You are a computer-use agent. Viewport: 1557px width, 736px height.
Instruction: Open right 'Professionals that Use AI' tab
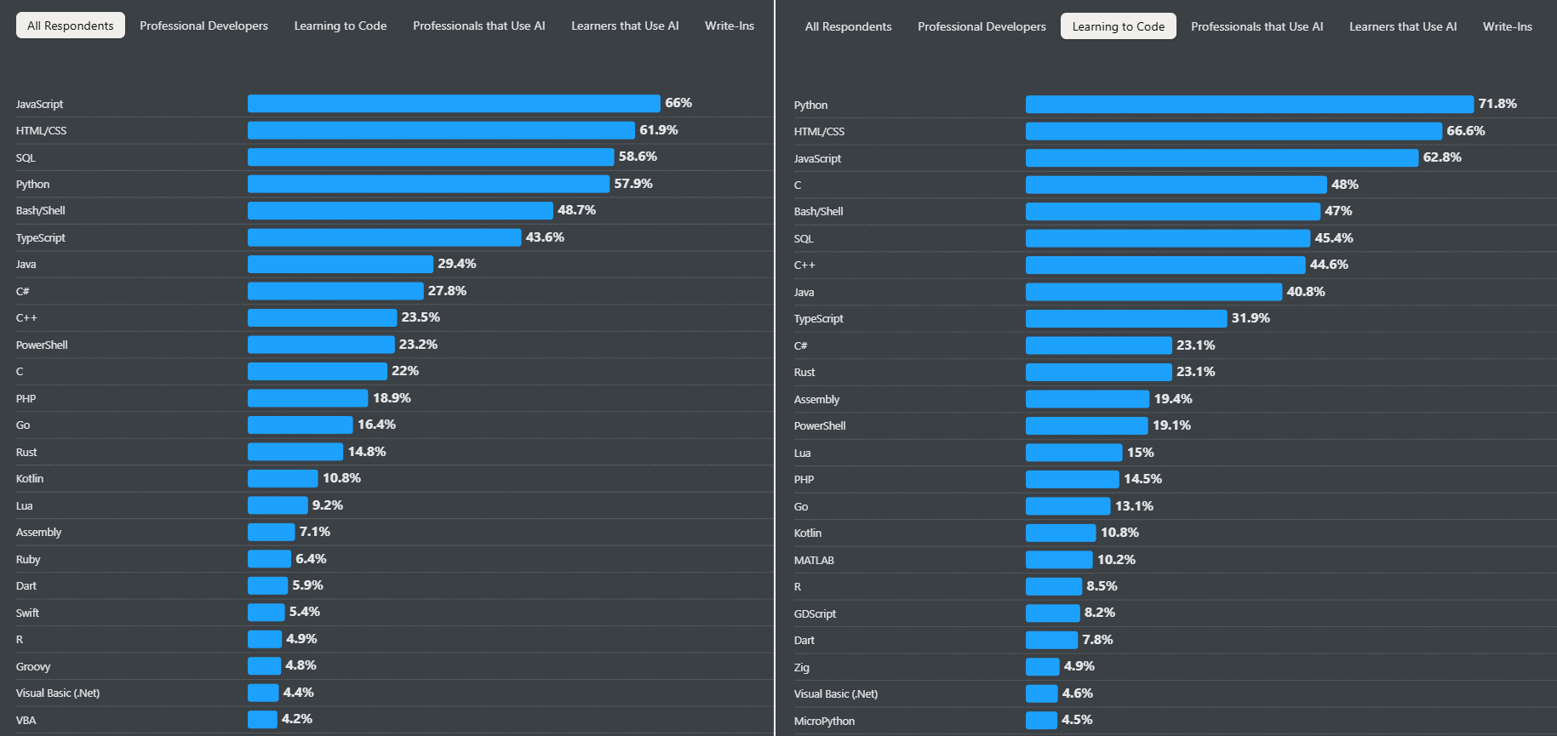[x=1256, y=26]
